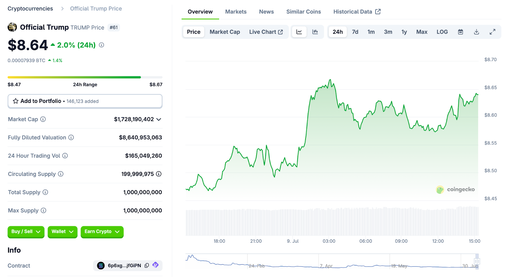Screen dimensions: 514x277
Task: Switch to candlestick chart view icon
Action: [x=315, y=32]
